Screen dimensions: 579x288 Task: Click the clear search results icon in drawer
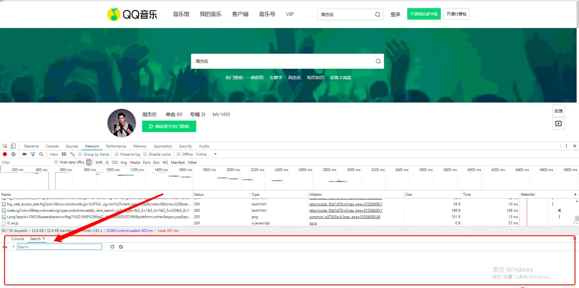tap(121, 247)
